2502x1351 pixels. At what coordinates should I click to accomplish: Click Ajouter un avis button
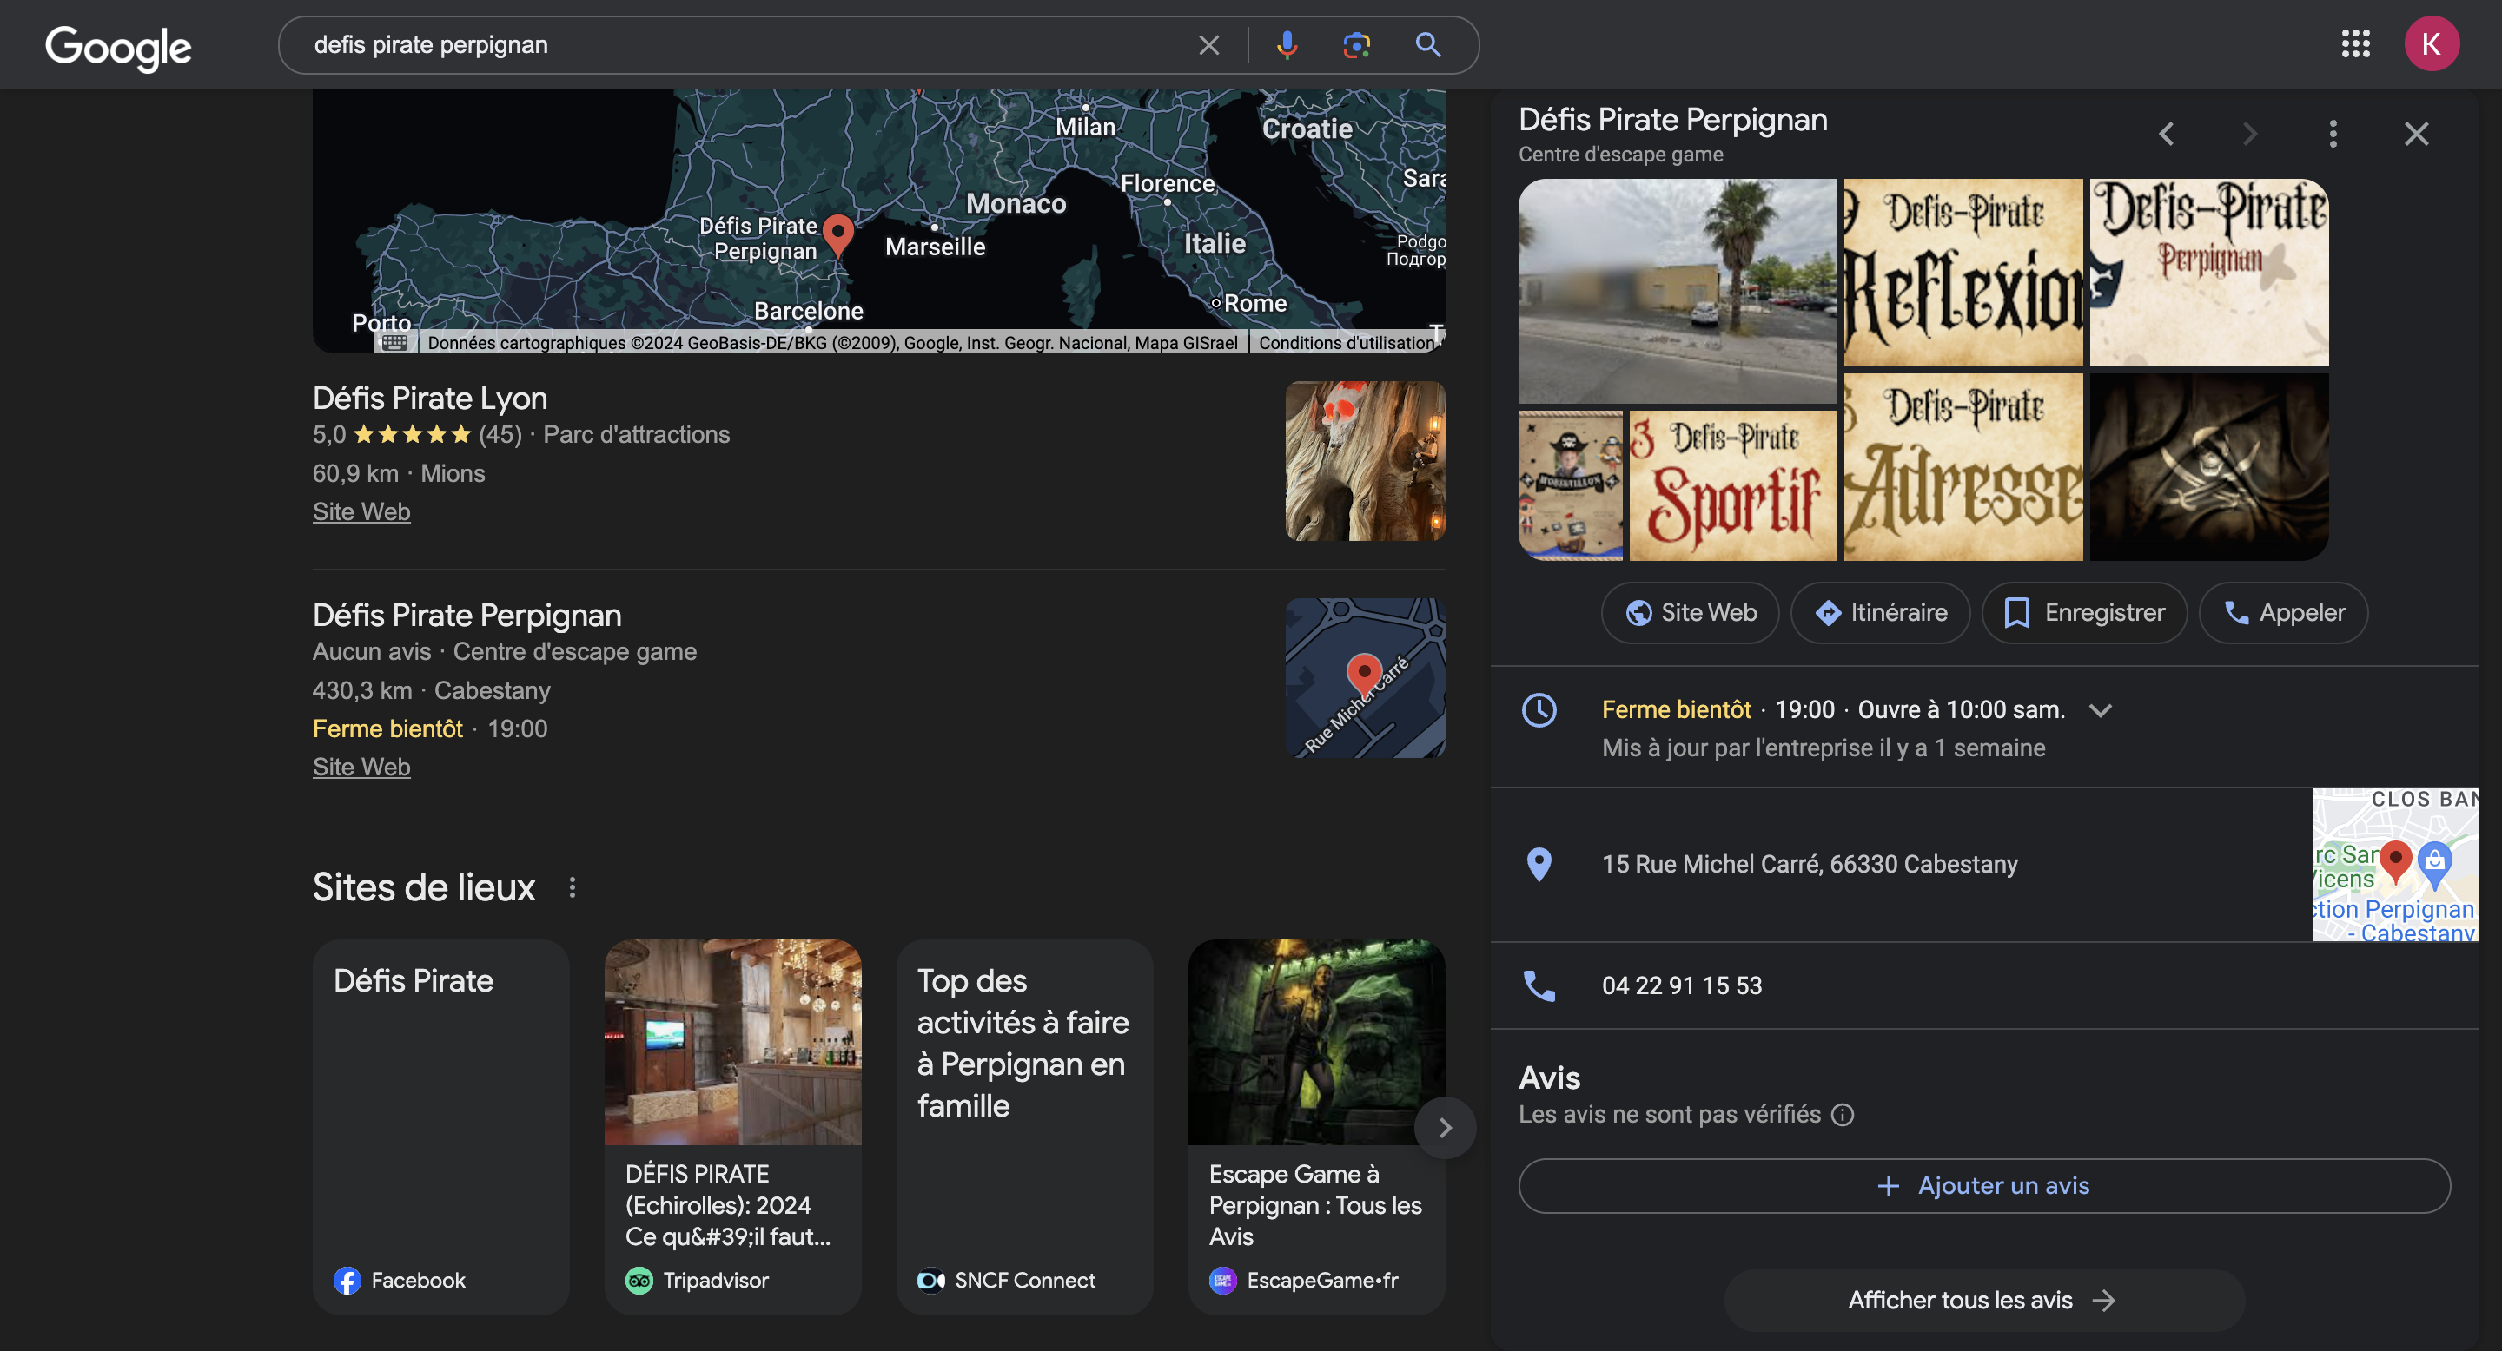click(1983, 1185)
